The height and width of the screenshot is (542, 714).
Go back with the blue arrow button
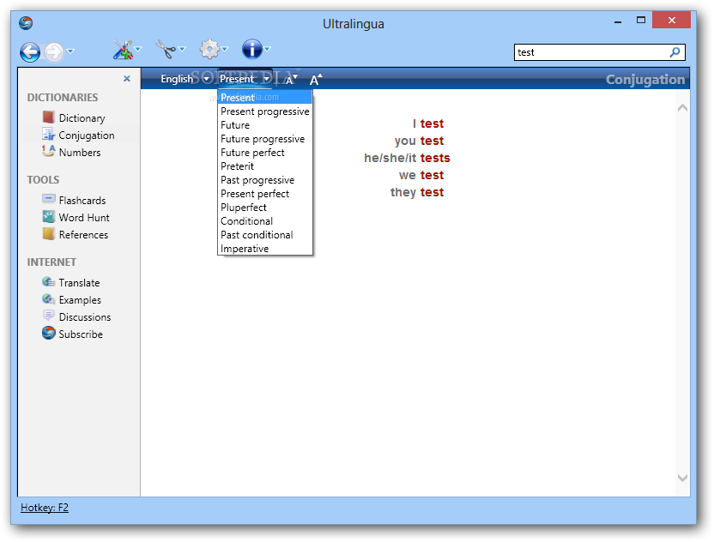[29, 51]
